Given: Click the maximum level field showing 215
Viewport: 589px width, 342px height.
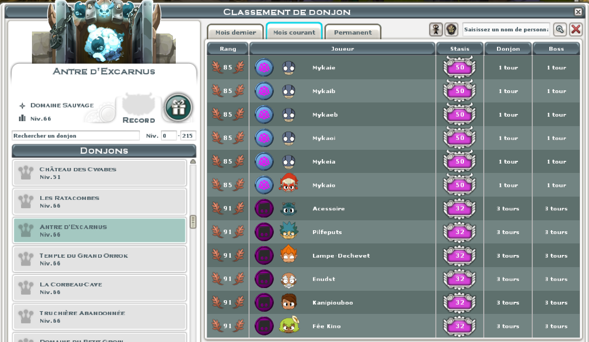Looking at the screenshot, I should point(187,135).
